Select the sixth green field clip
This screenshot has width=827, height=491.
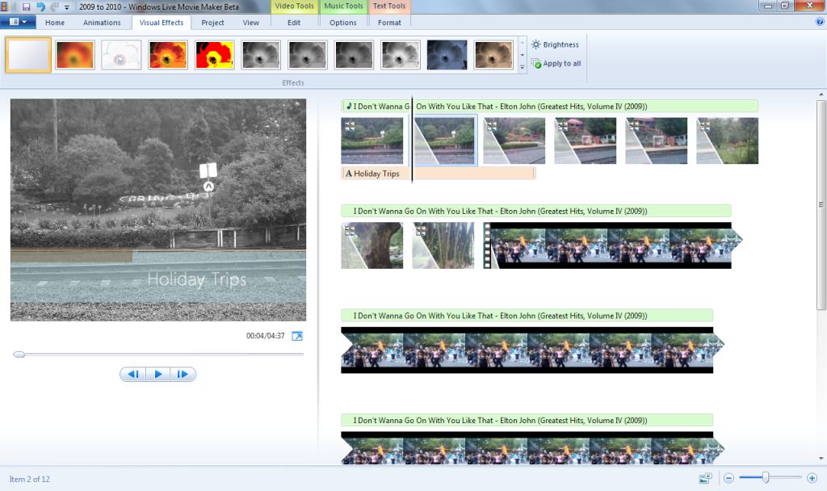728,141
